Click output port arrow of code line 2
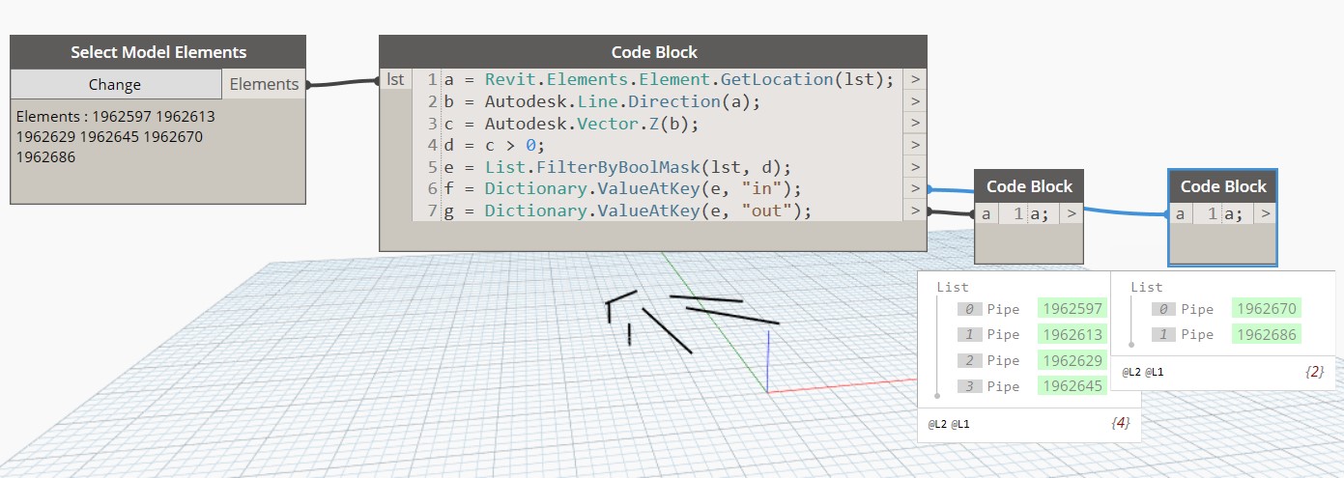This screenshot has width=1344, height=478. [x=914, y=101]
